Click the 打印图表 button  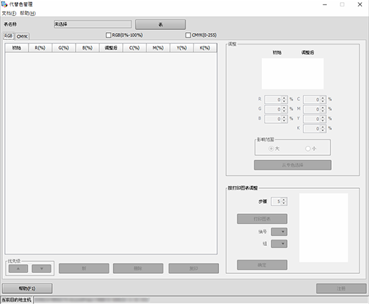pyautogui.click(x=262, y=219)
